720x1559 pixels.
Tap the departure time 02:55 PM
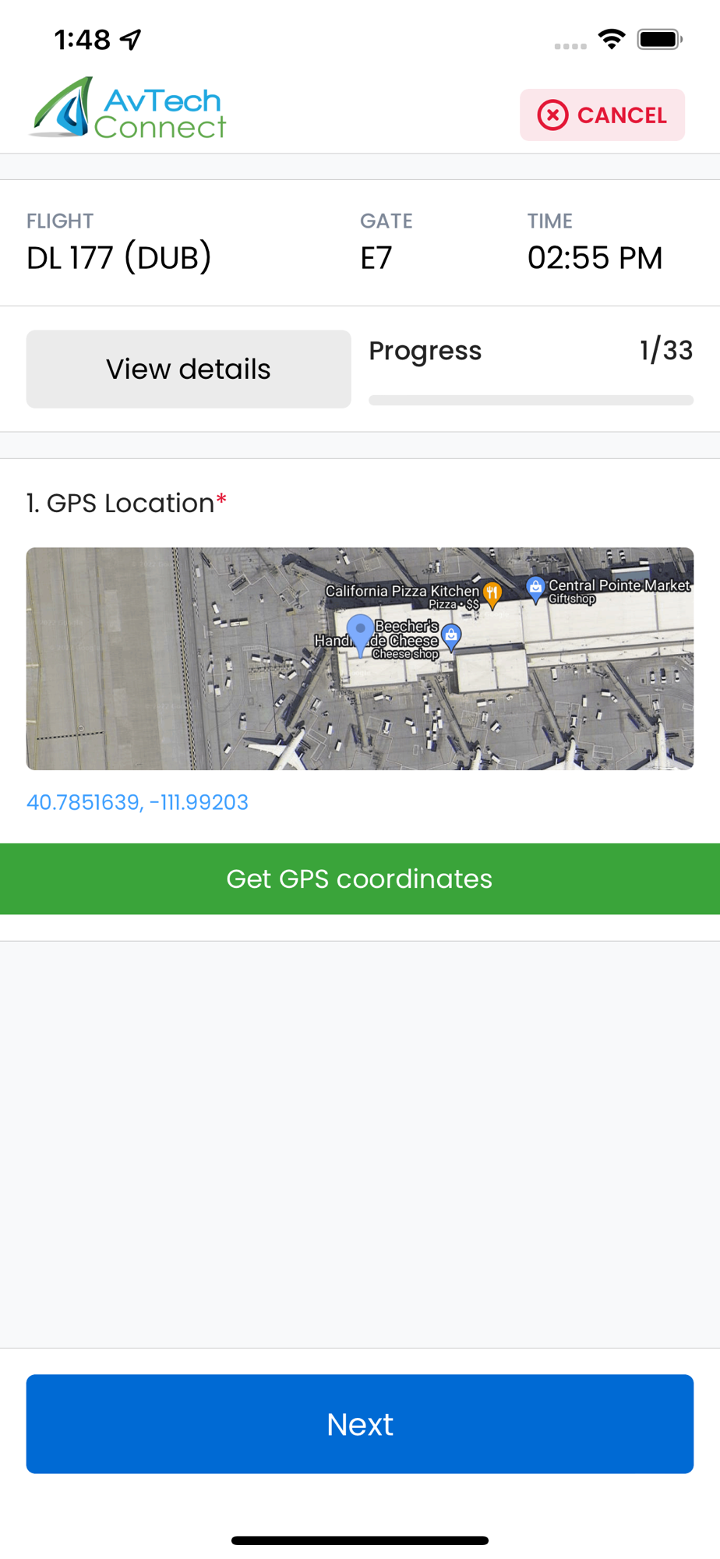pyautogui.click(x=595, y=258)
